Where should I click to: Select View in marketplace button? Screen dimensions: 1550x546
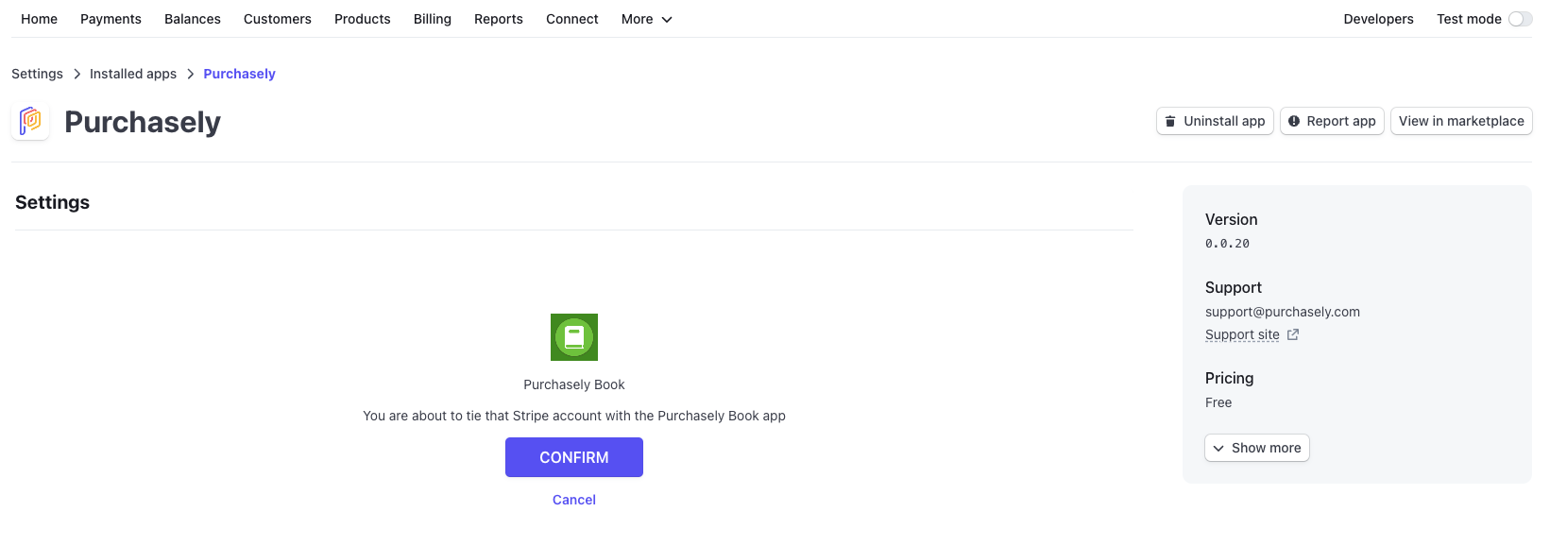pyautogui.click(x=1461, y=121)
